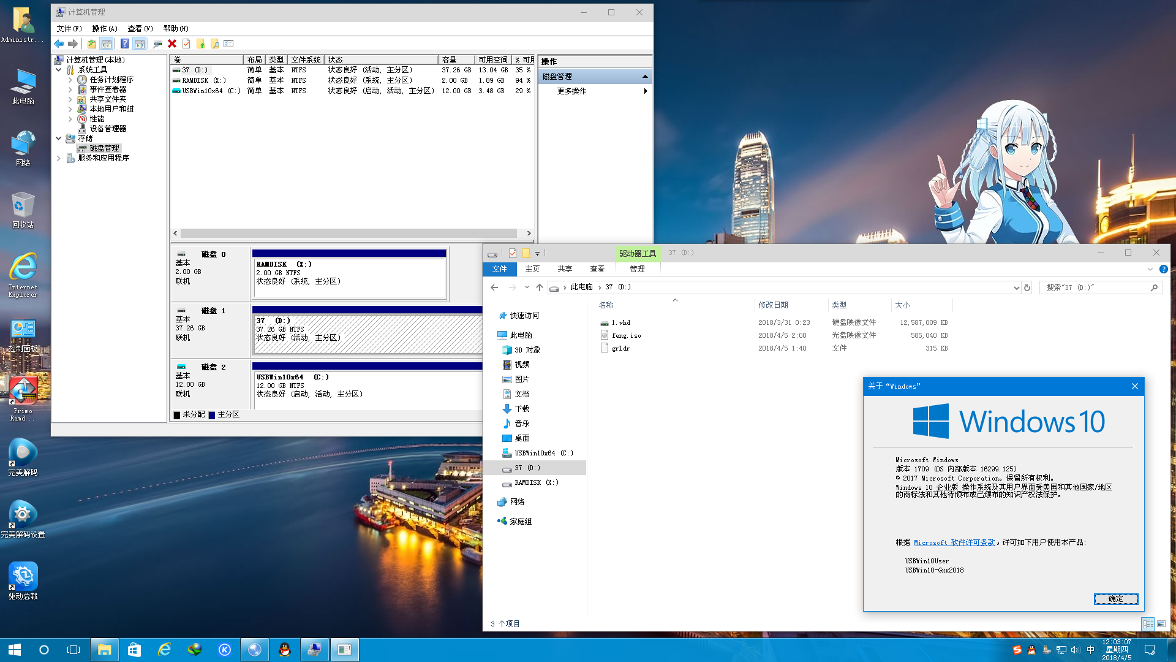Image resolution: width=1176 pixels, height=662 pixels.
Task: Open the Windows Start button
Action: click(x=15, y=650)
